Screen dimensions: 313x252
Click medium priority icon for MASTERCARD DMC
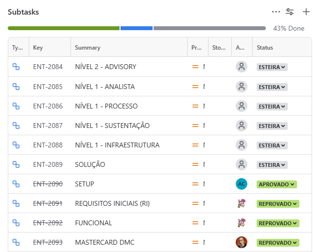click(x=195, y=242)
